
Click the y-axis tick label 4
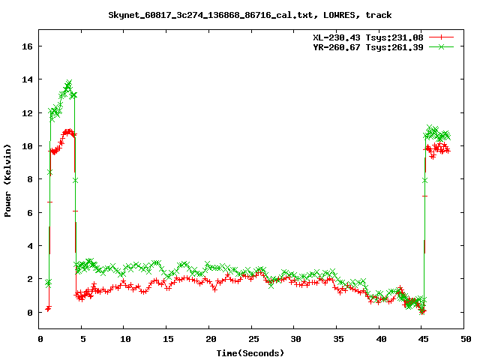(x=30, y=246)
